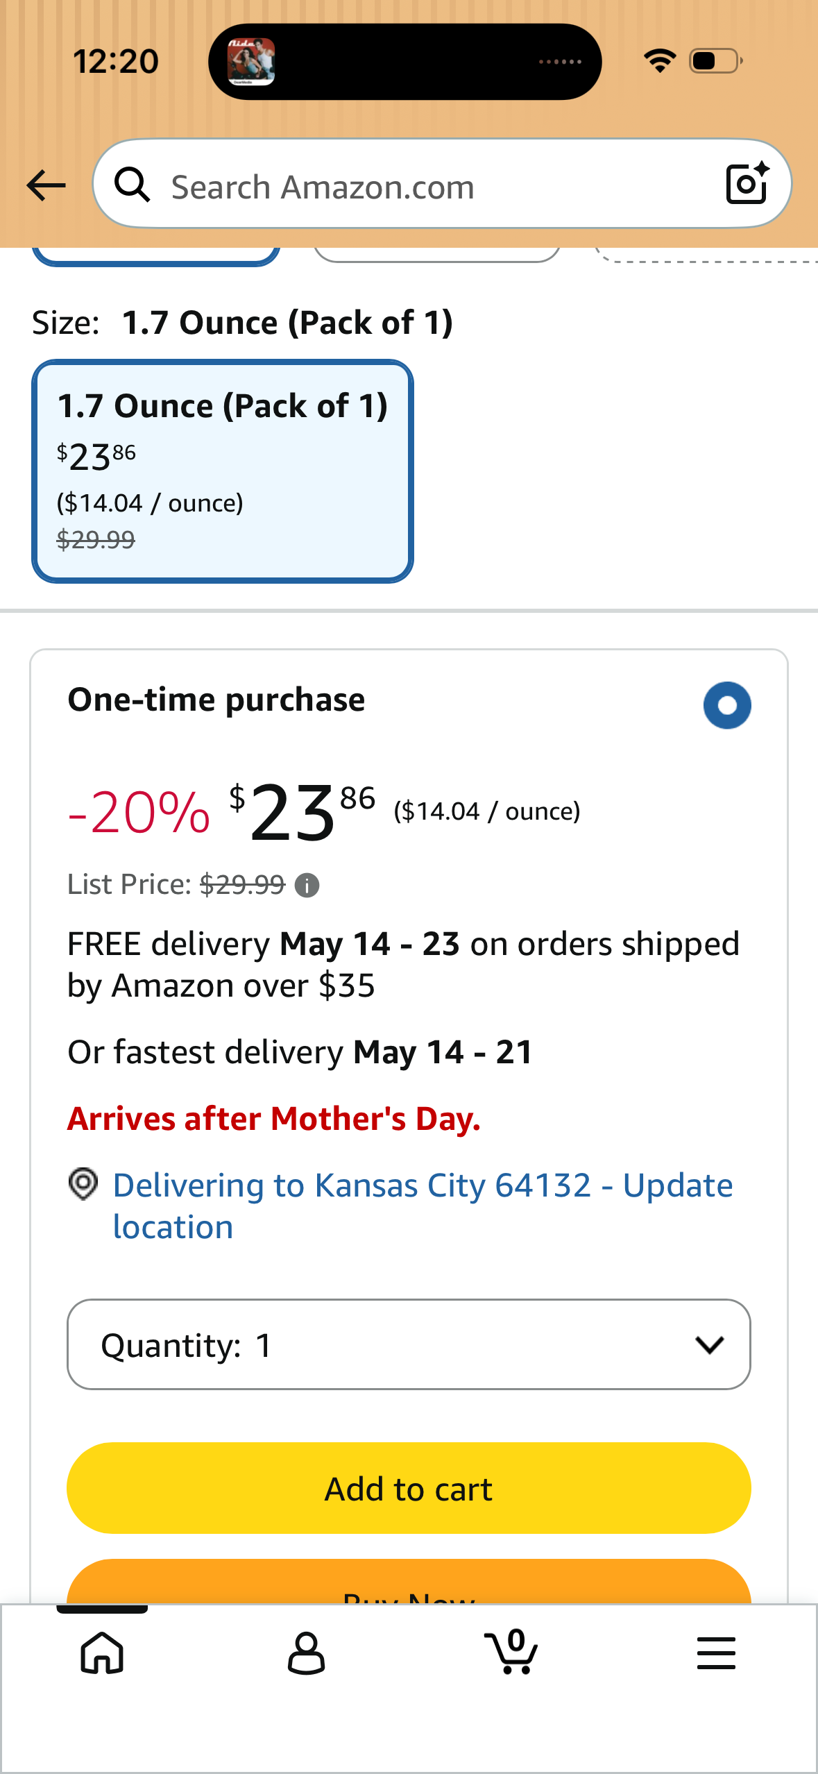Viewport: 818px width, 1774px height.
Task: Open the camera lens search icon
Action: click(747, 184)
